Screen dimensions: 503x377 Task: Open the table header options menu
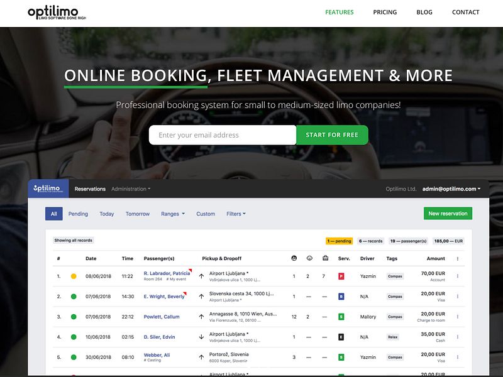click(x=458, y=259)
